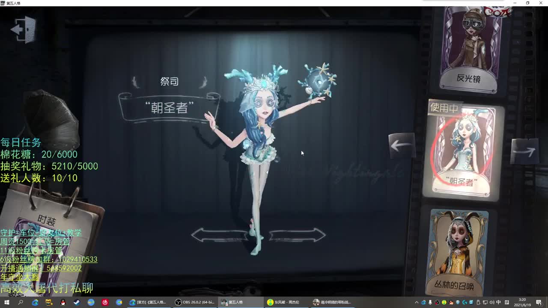Select the in-use 朝圣者 costume card
Image resolution: width=548 pixels, height=308 pixels.
pos(463,150)
